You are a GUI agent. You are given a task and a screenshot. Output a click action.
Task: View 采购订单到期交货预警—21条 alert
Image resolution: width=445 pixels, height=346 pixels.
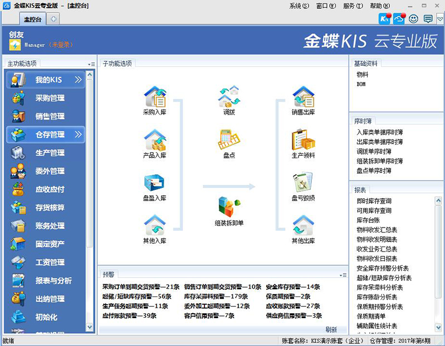tap(141, 287)
